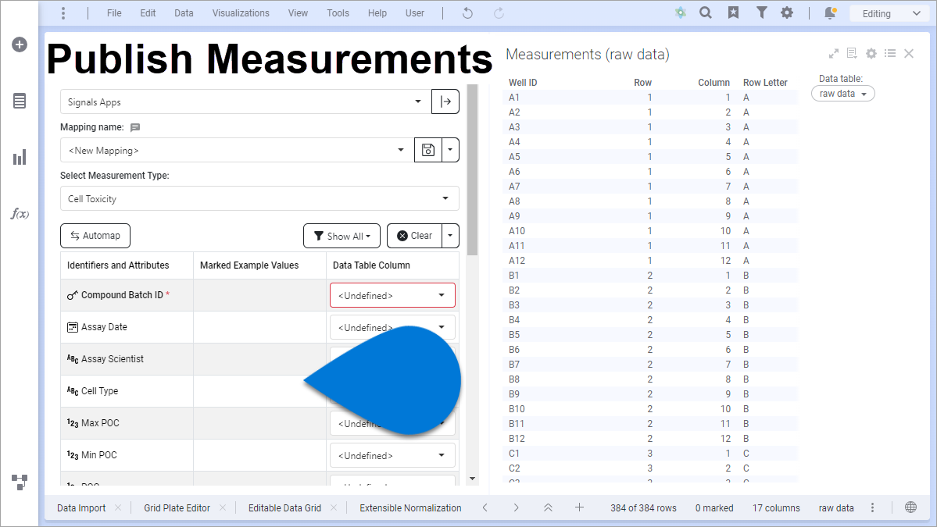Switch to the Data Import tab

(81, 508)
